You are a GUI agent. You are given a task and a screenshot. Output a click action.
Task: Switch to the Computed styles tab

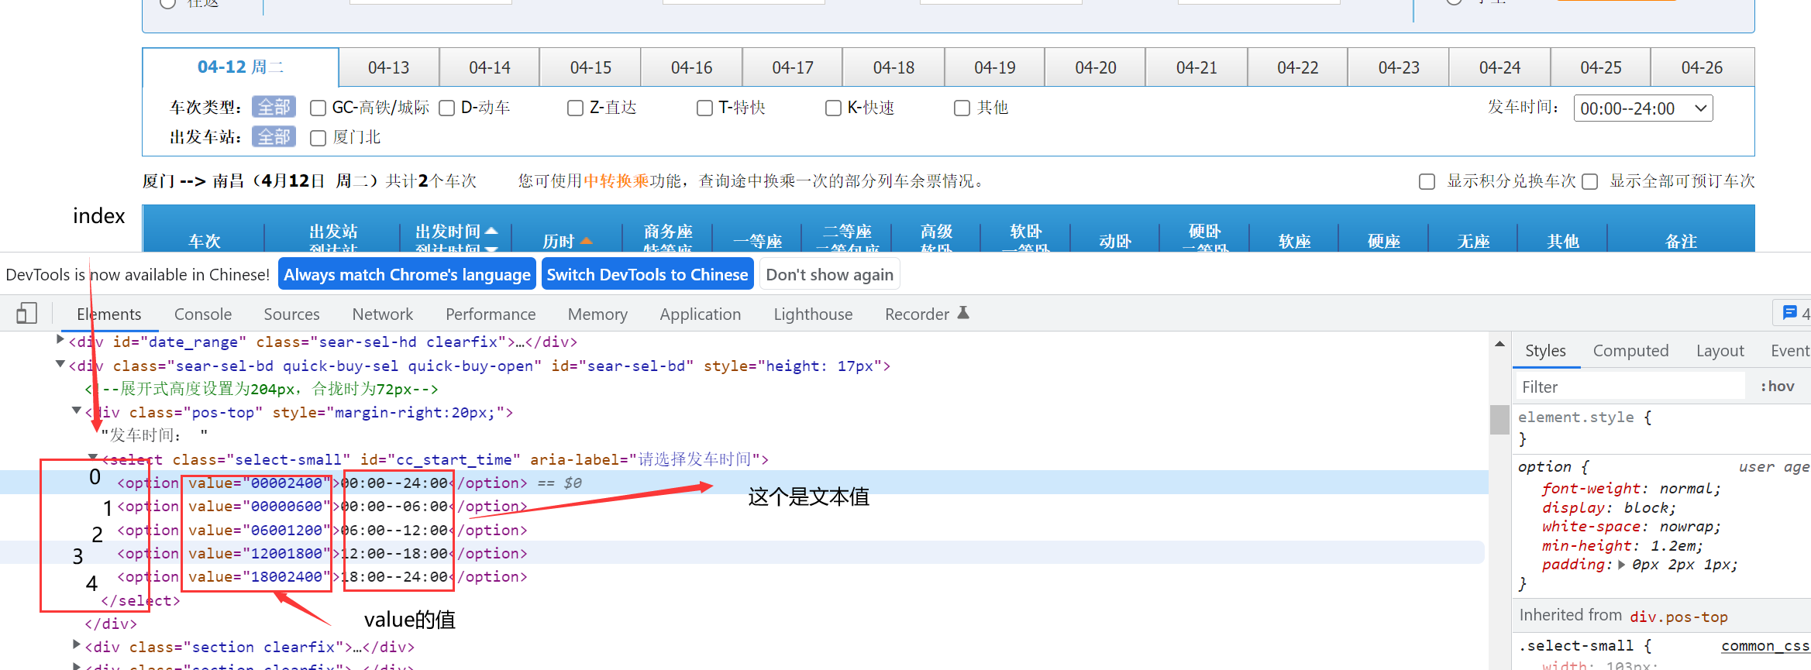pyautogui.click(x=1630, y=351)
